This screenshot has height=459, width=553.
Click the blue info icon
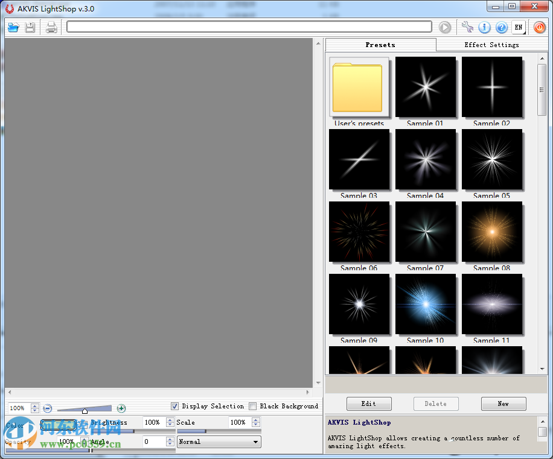coord(484,27)
